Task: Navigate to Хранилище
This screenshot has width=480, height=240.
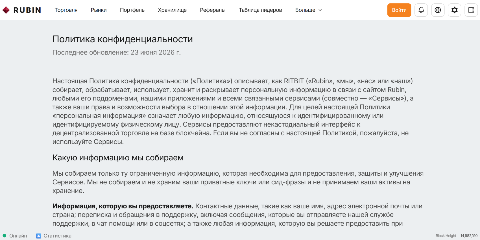Action: tap(172, 10)
